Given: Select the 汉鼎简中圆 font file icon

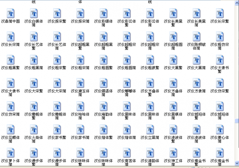Looking at the screenshot, I should coord(11,13).
